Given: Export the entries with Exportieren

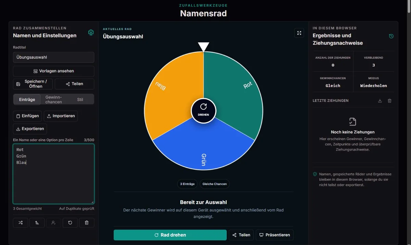Looking at the screenshot, I should [x=30, y=129].
